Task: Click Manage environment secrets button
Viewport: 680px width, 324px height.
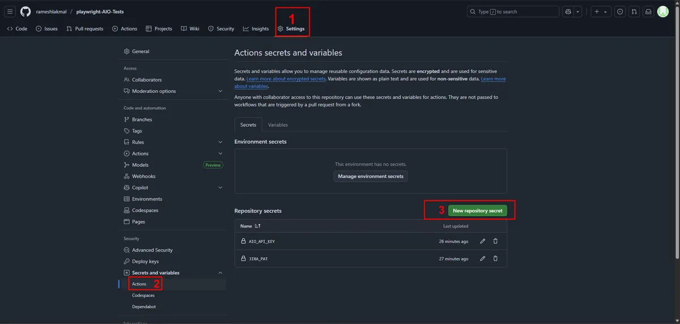Action: point(371,176)
